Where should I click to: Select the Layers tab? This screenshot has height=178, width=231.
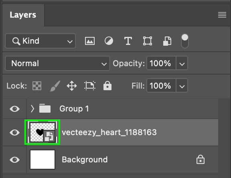[23, 15]
